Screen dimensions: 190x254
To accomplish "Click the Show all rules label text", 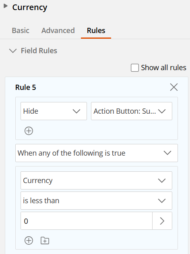I will pos(163,68).
